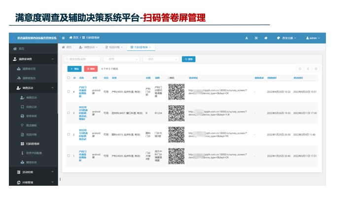
Task: Tick the checkbox for row ID 4
Action: tap(69, 91)
